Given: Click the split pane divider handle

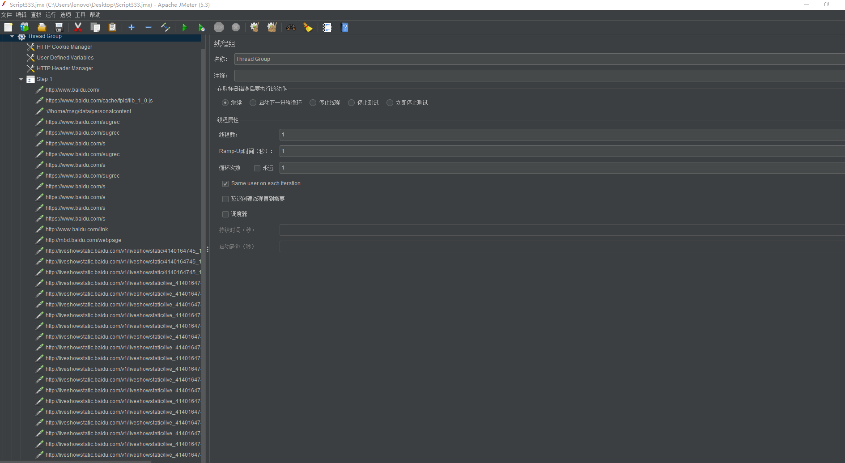Looking at the screenshot, I should [x=208, y=250].
